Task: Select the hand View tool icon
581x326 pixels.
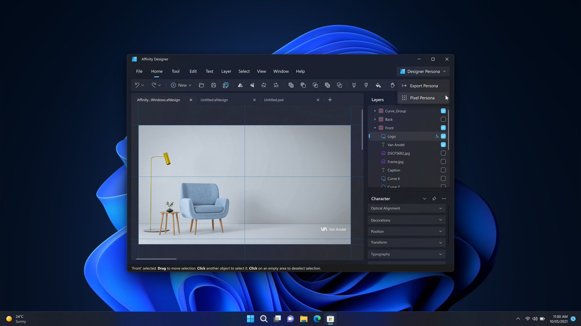Action: pos(393,85)
